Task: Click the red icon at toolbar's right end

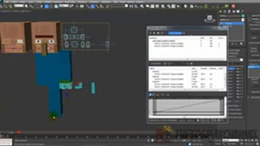Action: coord(233,6)
